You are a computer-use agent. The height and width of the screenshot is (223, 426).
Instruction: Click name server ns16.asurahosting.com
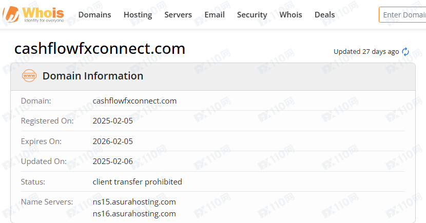click(134, 214)
